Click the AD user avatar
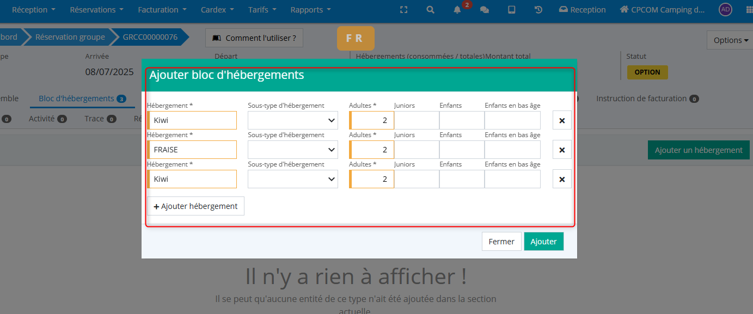 [725, 10]
